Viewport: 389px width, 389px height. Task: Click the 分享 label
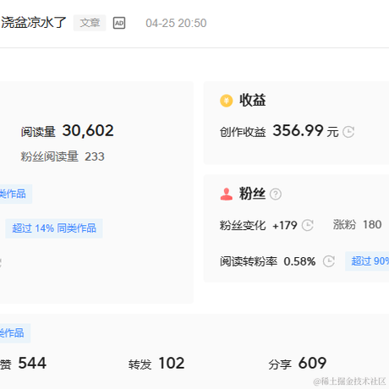pos(280,364)
